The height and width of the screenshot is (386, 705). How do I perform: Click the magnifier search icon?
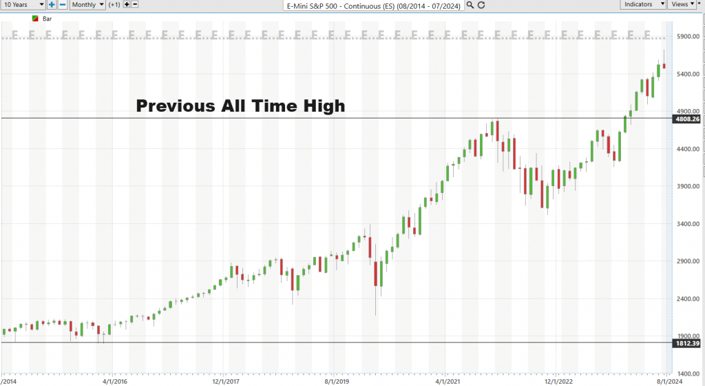470,5
